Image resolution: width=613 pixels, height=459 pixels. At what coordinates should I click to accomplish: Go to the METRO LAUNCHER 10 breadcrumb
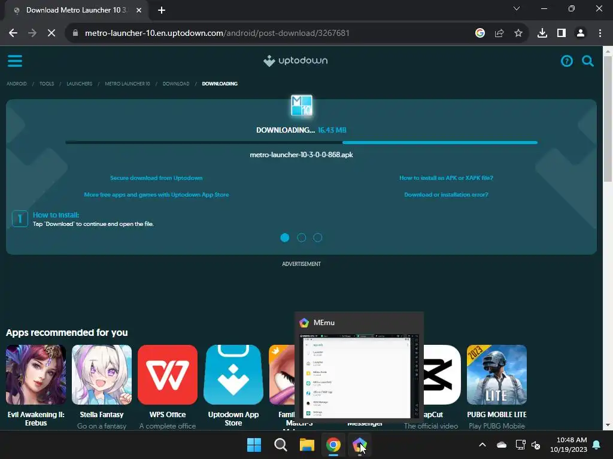coord(128,84)
